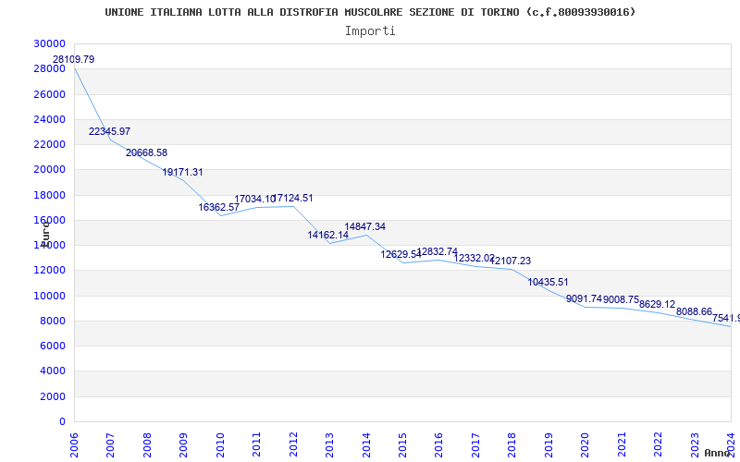Click the 2019 x-axis year
This screenshot has height=462, width=740.
pyautogui.click(x=549, y=445)
